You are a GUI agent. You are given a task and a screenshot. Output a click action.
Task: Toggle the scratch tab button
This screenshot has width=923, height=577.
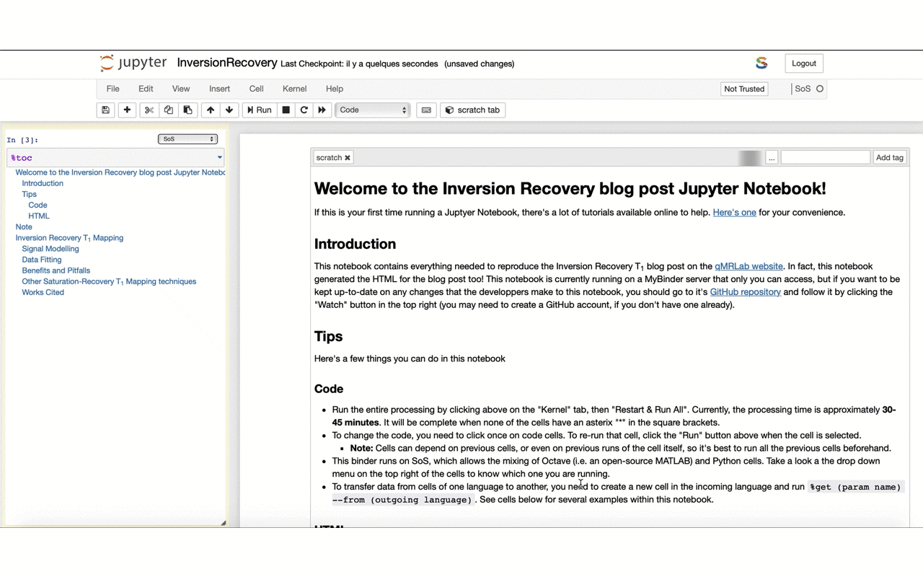pyautogui.click(x=473, y=110)
